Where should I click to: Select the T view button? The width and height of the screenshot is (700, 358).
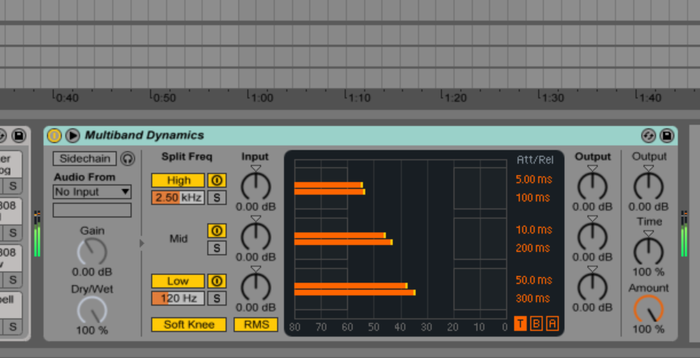pos(520,324)
